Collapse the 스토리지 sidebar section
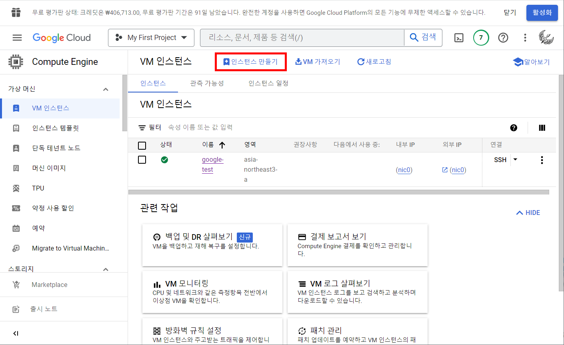The height and width of the screenshot is (345, 564). [106, 269]
